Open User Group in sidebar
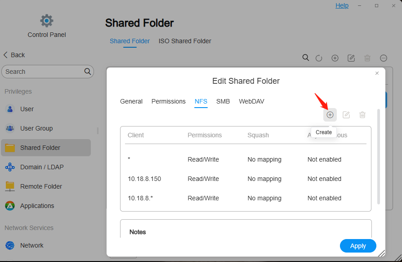The width and height of the screenshot is (402, 262). pyautogui.click(x=36, y=128)
